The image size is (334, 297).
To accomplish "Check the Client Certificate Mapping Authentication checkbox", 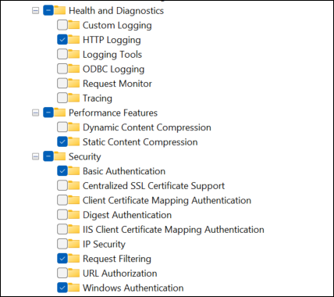I will [x=62, y=200].
